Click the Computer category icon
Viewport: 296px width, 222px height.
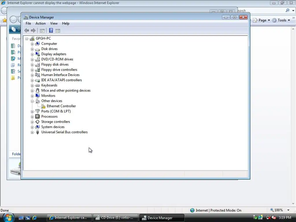(x=38, y=44)
